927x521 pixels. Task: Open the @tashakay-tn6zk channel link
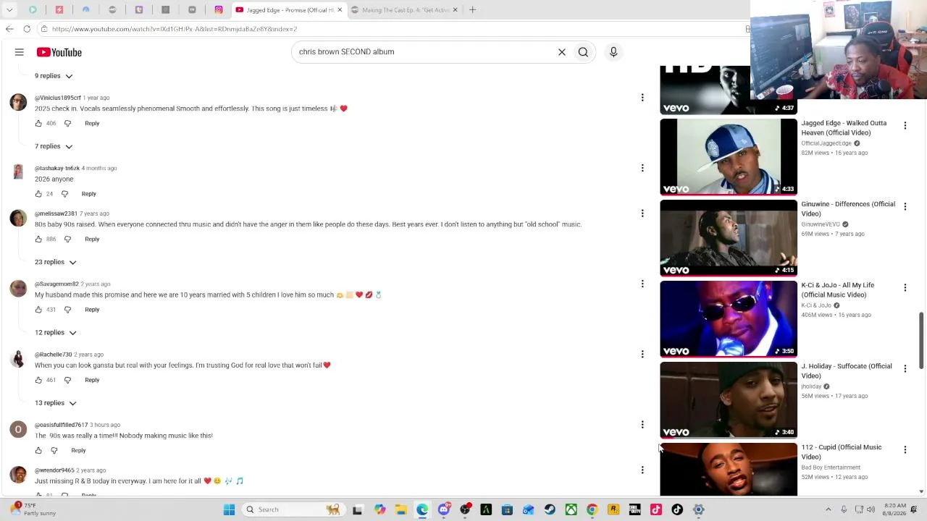[57, 169]
